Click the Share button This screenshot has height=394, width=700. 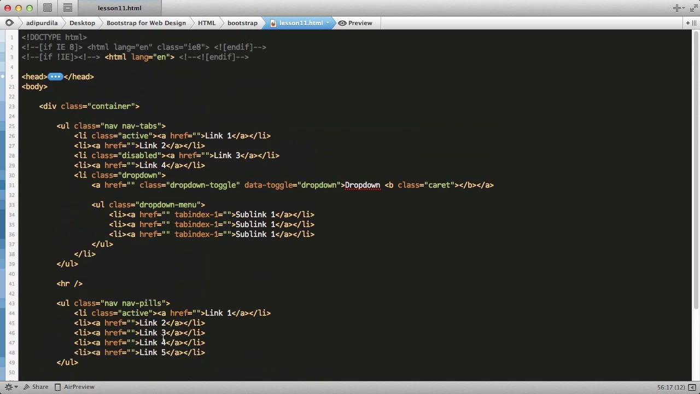(36, 387)
